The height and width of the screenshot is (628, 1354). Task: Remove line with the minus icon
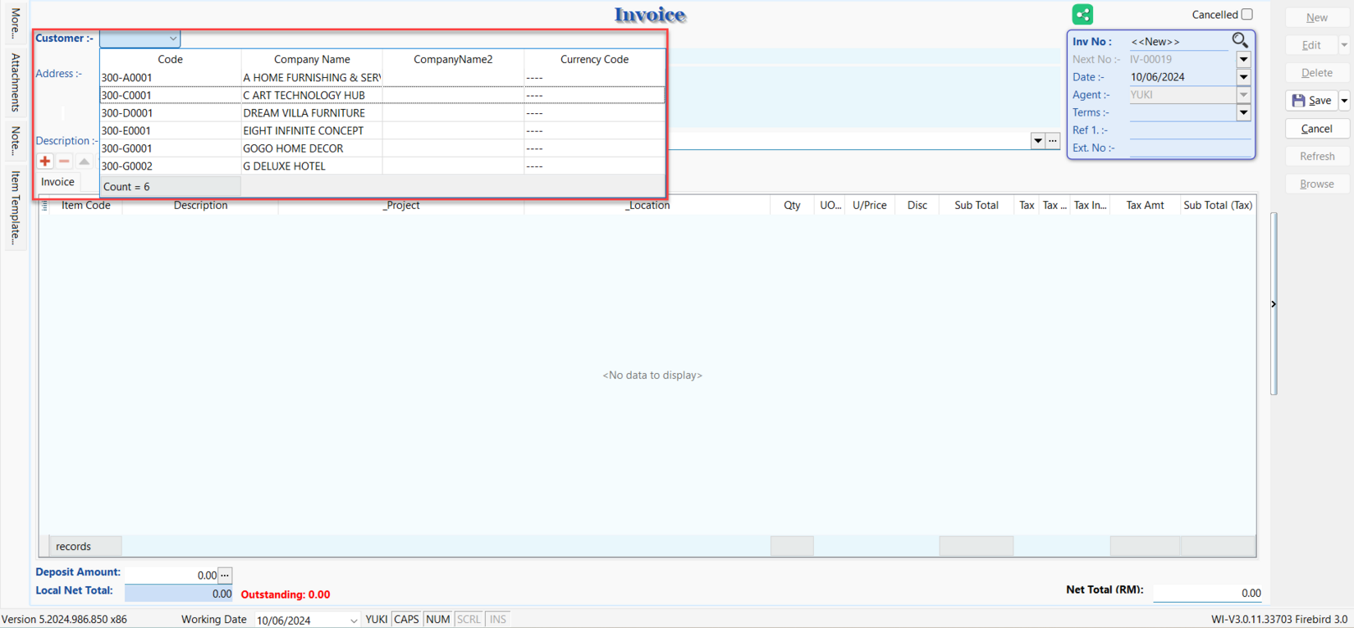click(64, 161)
